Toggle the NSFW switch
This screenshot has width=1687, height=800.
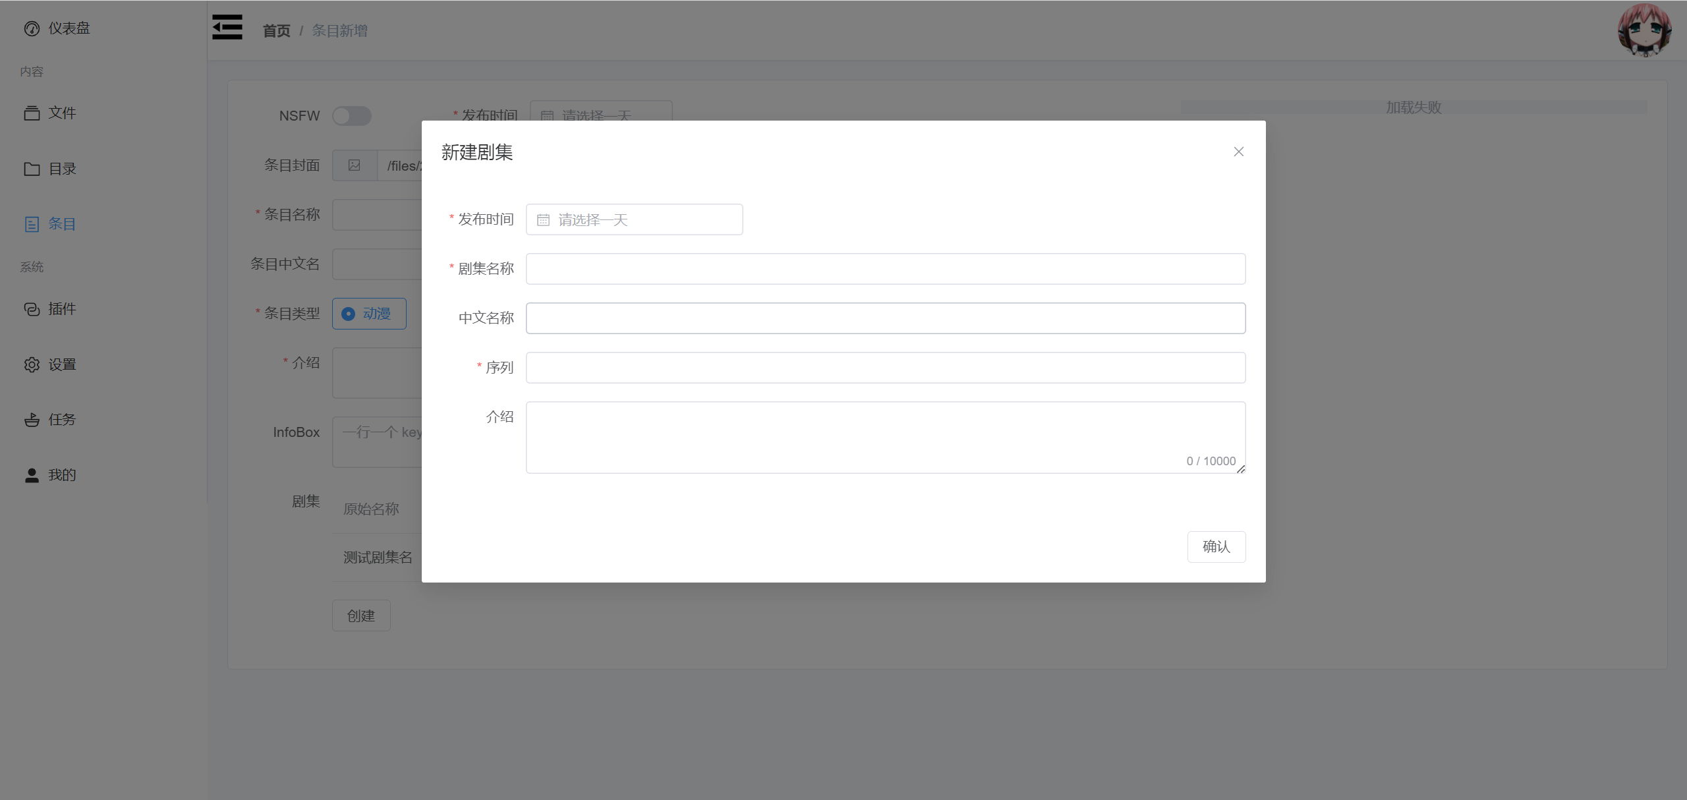pos(351,116)
